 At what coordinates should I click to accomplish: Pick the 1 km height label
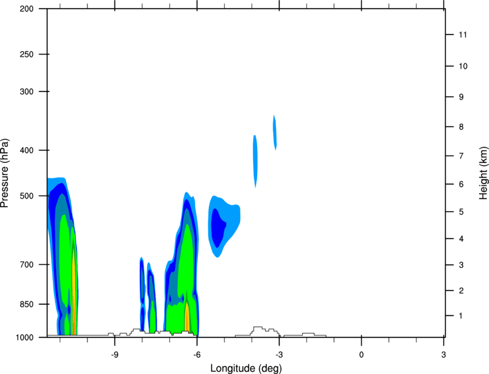pos(461,316)
